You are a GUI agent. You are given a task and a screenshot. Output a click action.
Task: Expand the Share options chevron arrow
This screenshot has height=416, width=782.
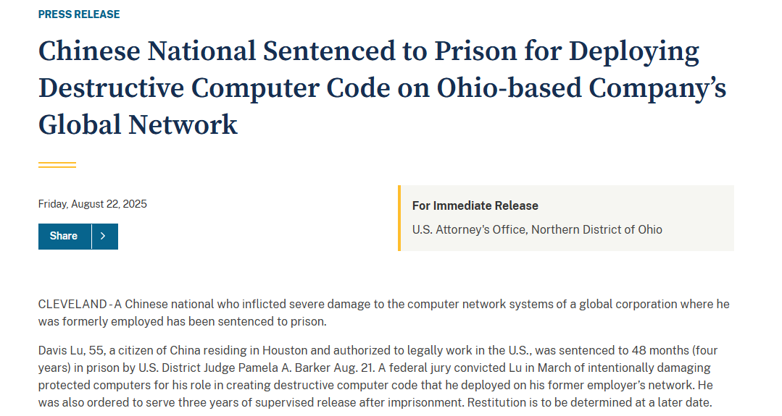click(x=104, y=236)
